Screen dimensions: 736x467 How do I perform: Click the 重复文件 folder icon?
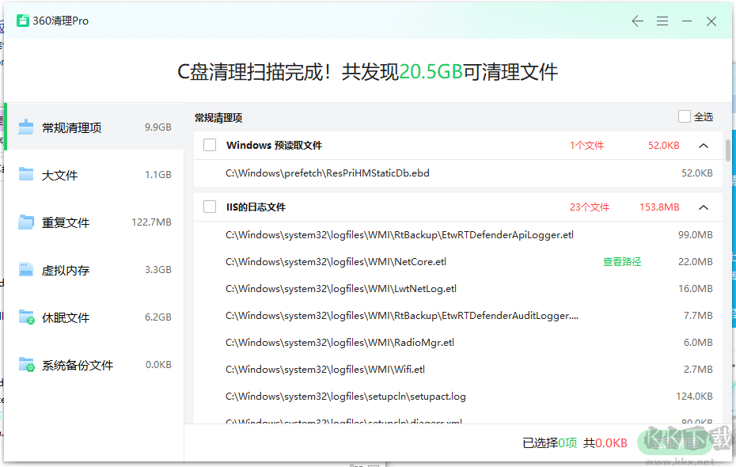[x=26, y=222]
